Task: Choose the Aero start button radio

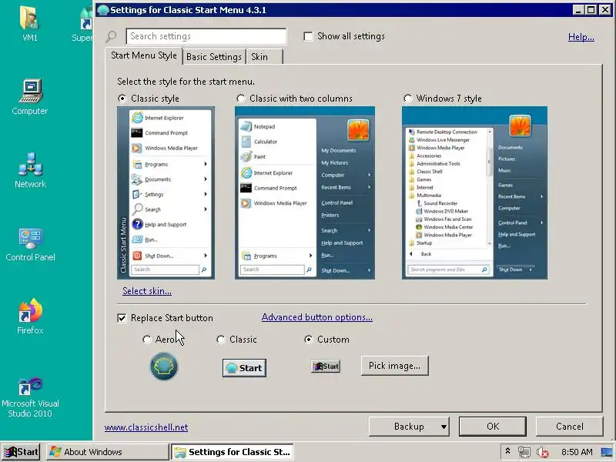Action: point(159,340)
